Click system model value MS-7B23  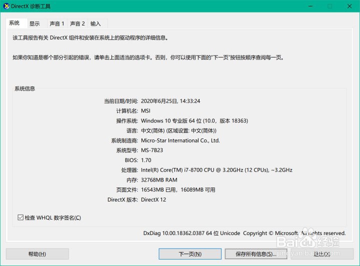(x=152, y=150)
